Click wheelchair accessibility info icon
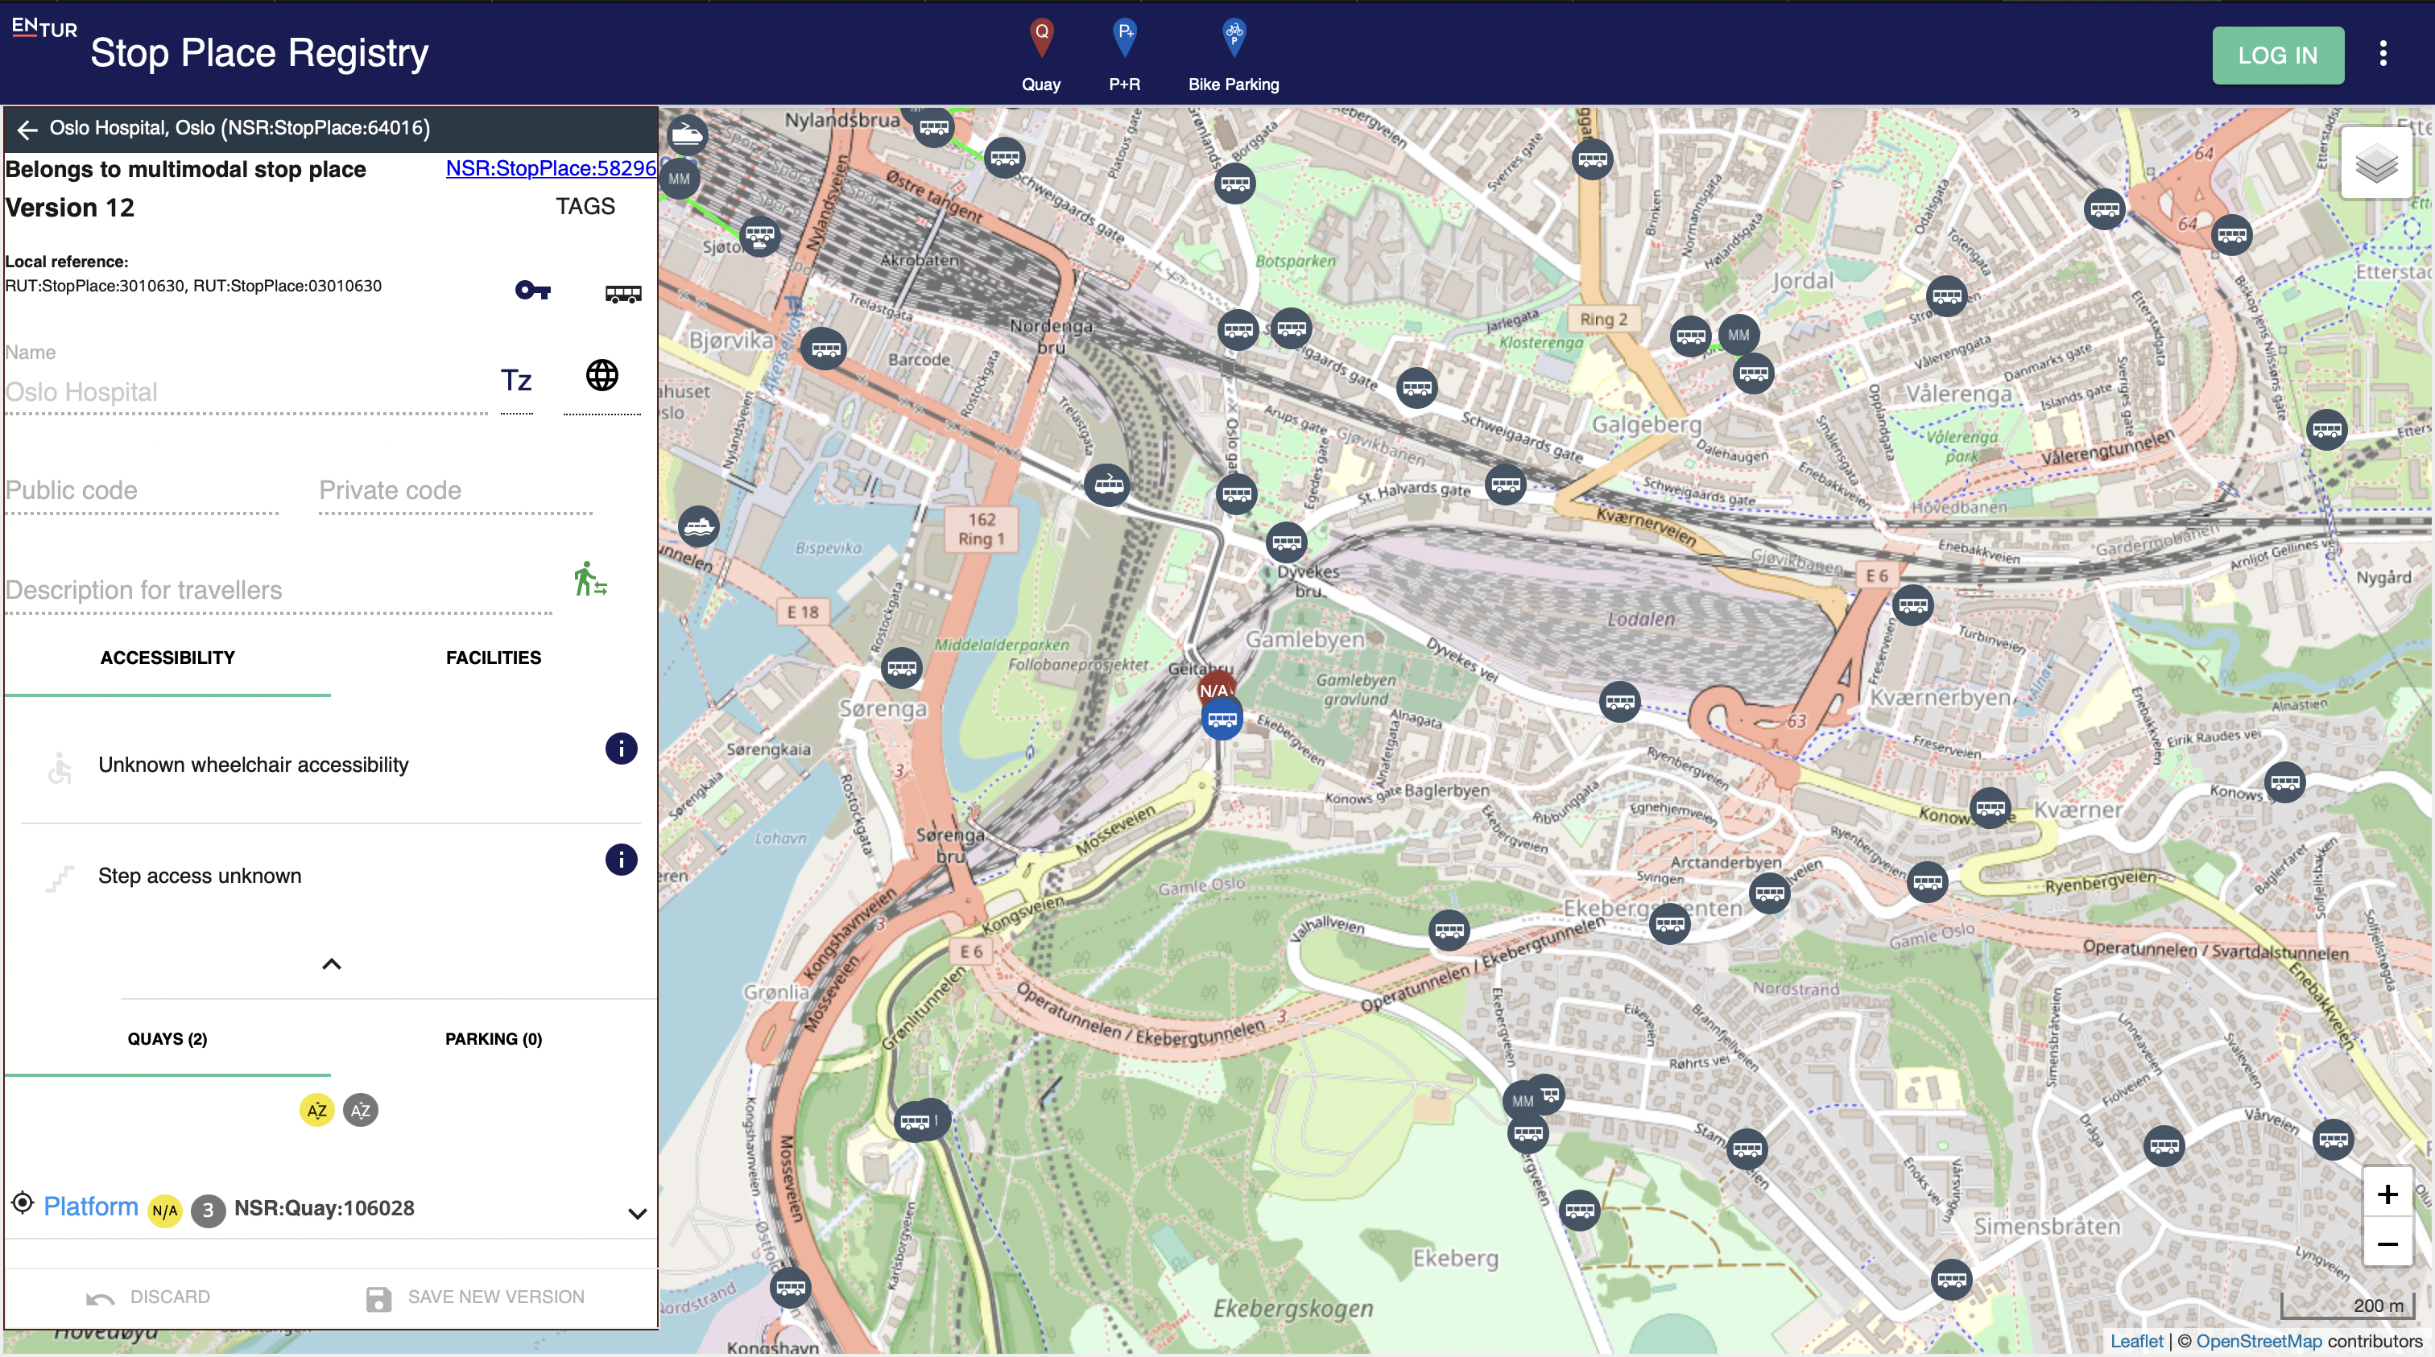 [620, 749]
